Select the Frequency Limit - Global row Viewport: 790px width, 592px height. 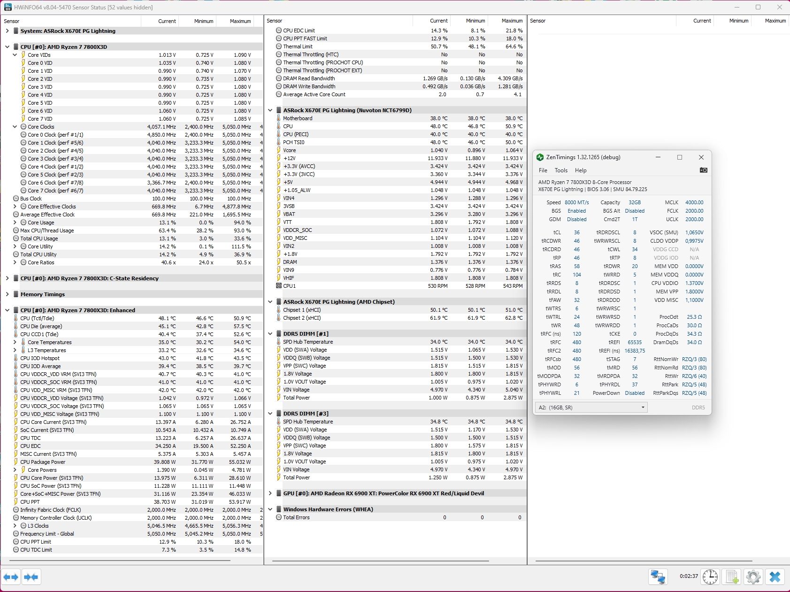tap(132, 534)
